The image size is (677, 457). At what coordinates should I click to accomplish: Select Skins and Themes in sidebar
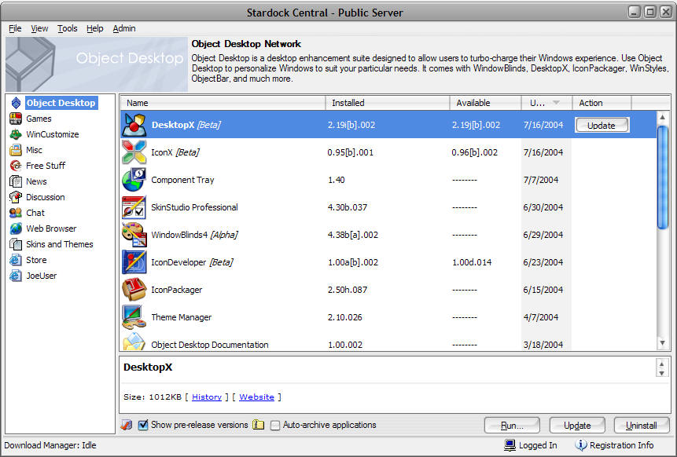(x=60, y=244)
